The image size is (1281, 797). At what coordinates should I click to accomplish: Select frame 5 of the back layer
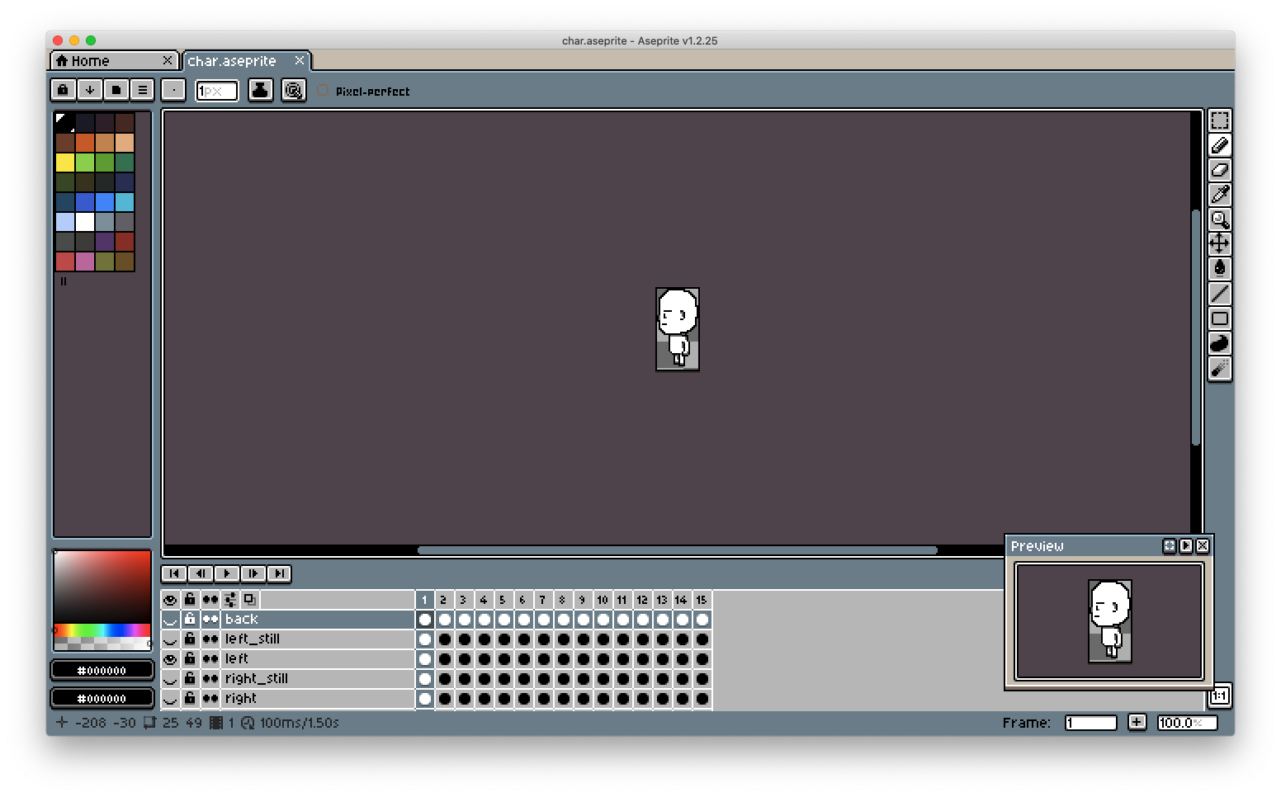click(x=503, y=619)
